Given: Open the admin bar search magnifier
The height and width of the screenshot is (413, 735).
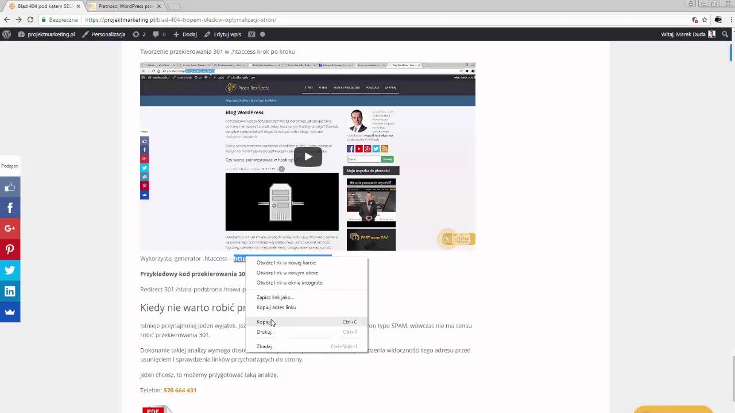Looking at the screenshot, I should 726,34.
